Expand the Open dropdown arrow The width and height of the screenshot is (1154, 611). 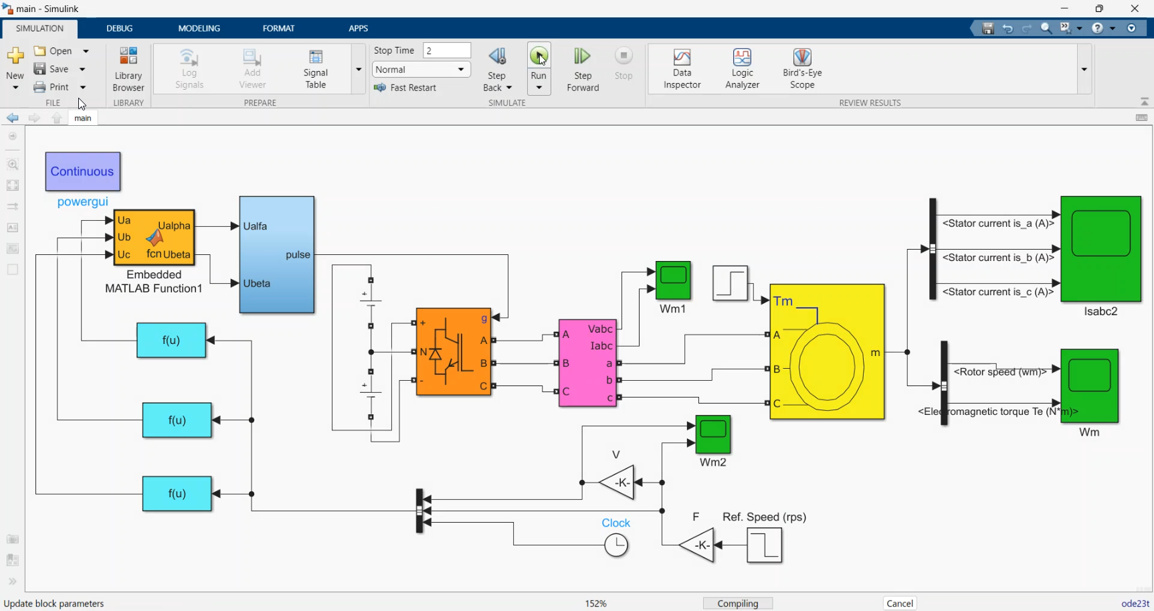tap(86, 51)
